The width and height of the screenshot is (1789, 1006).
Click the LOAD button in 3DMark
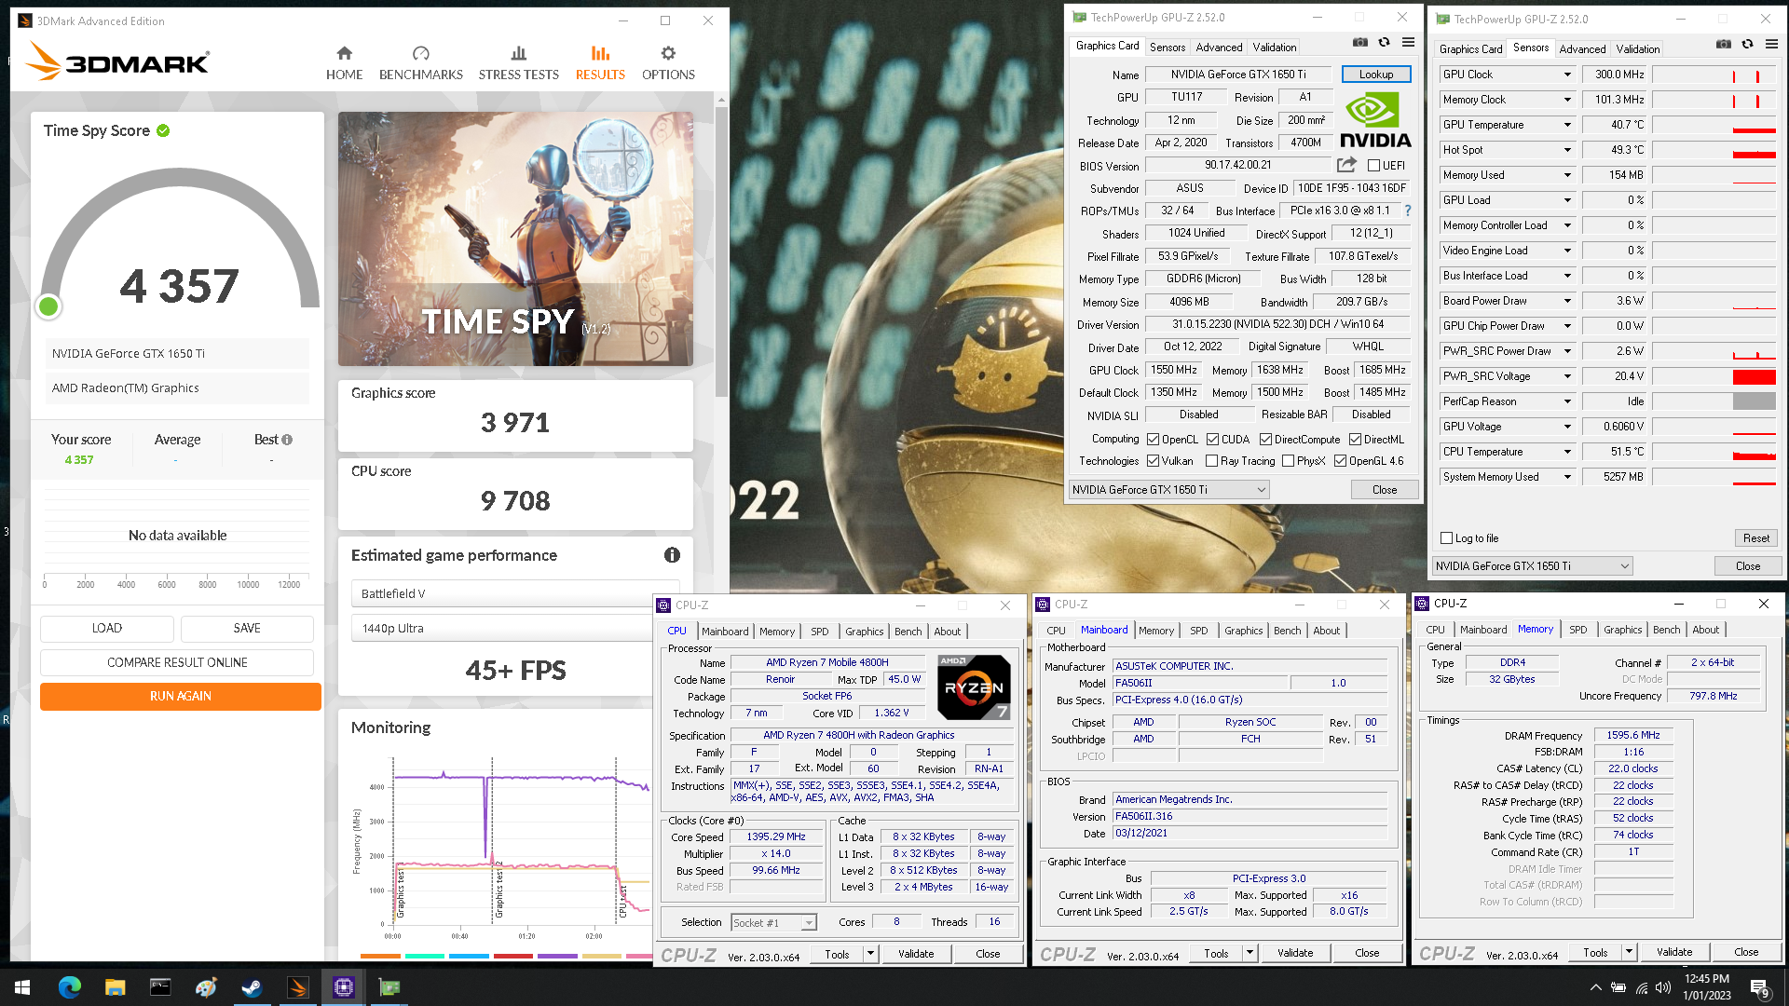coord(107,629)
